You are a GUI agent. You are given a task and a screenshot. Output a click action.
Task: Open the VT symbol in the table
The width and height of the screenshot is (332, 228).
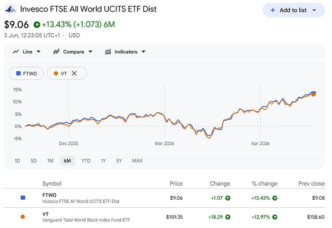pyautogui.click(x=46, y=214)
